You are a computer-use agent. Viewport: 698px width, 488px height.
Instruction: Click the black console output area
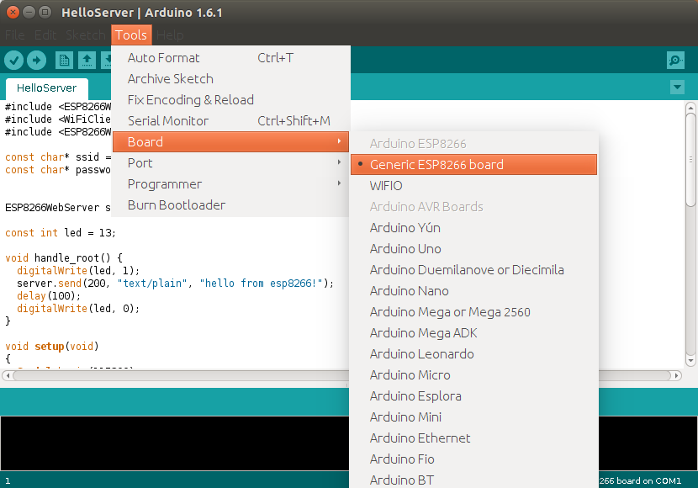pyautogui.click(x=175, y=443)
